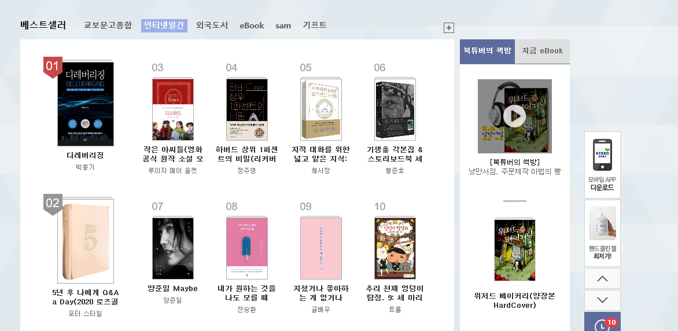
Task: Click 위저드 베이커리(양장본 HardCover) title
Action: pos(514,301)
